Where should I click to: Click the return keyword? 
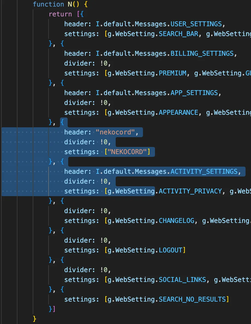(60, 14)
